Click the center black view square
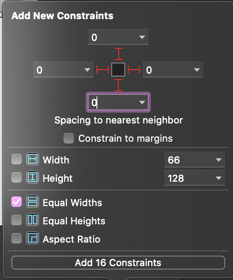Screen dimensions: 233x280 pyautogui.click(x=118, y=70)
